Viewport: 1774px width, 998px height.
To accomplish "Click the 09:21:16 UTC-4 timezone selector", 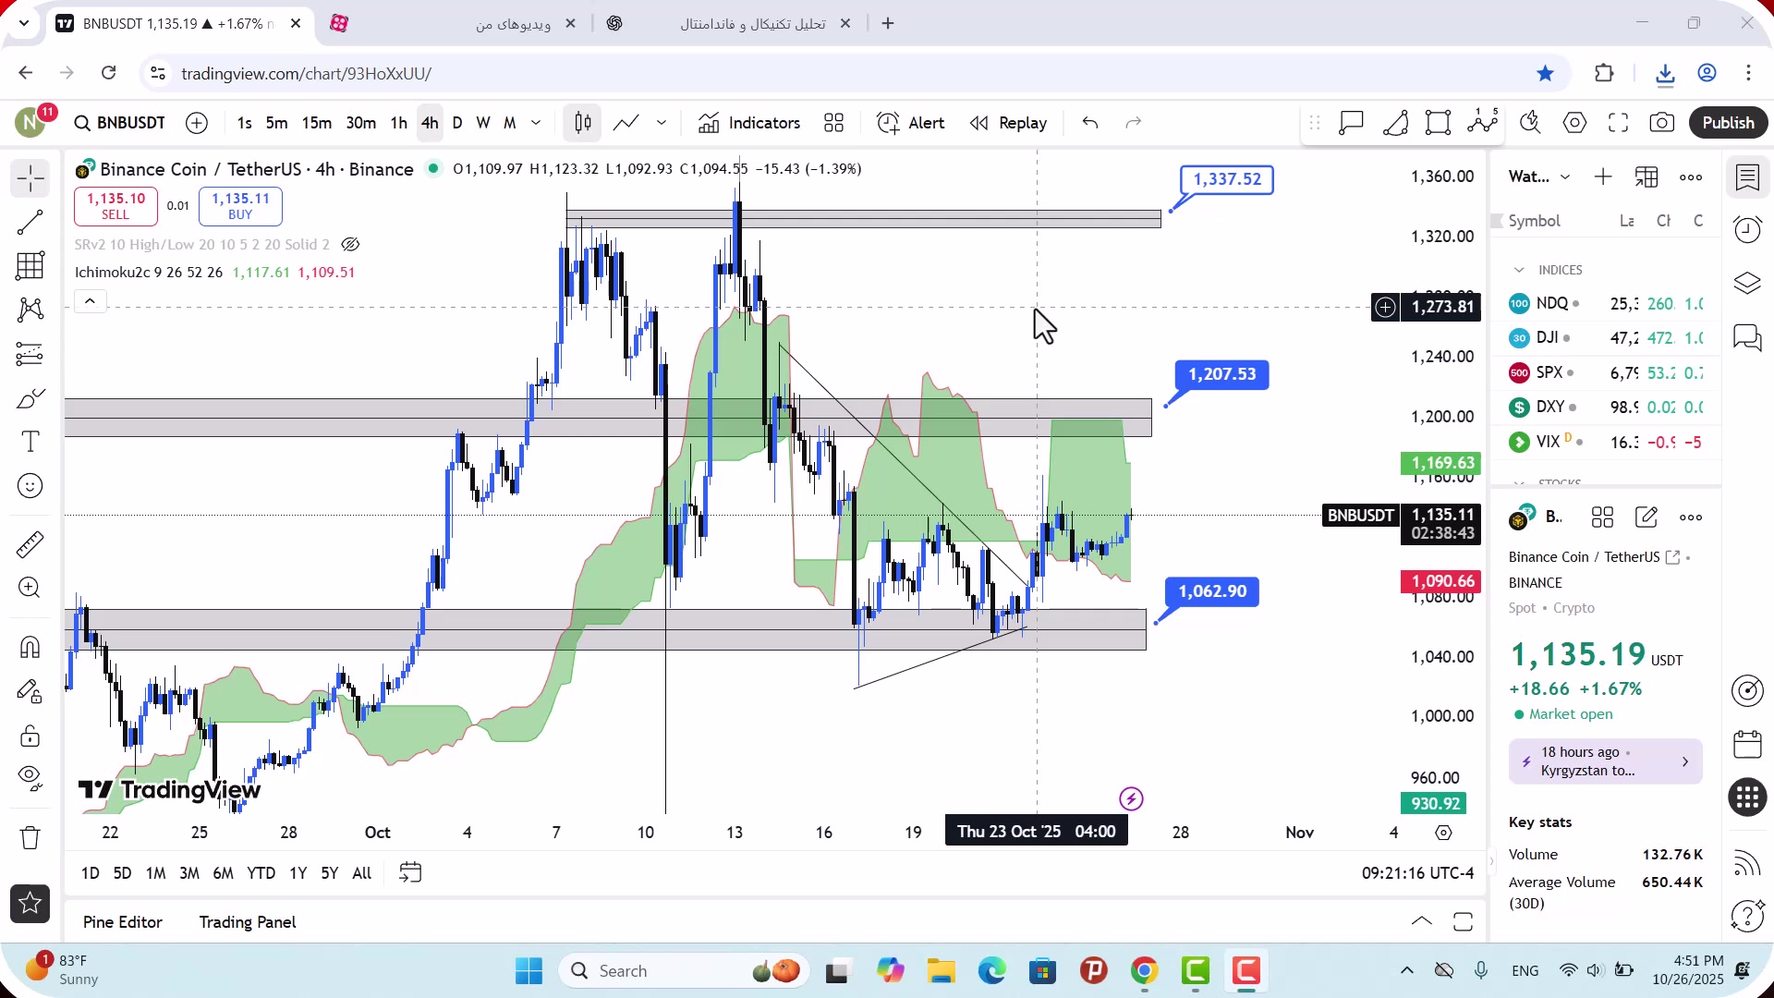I will coord(1417,873).
